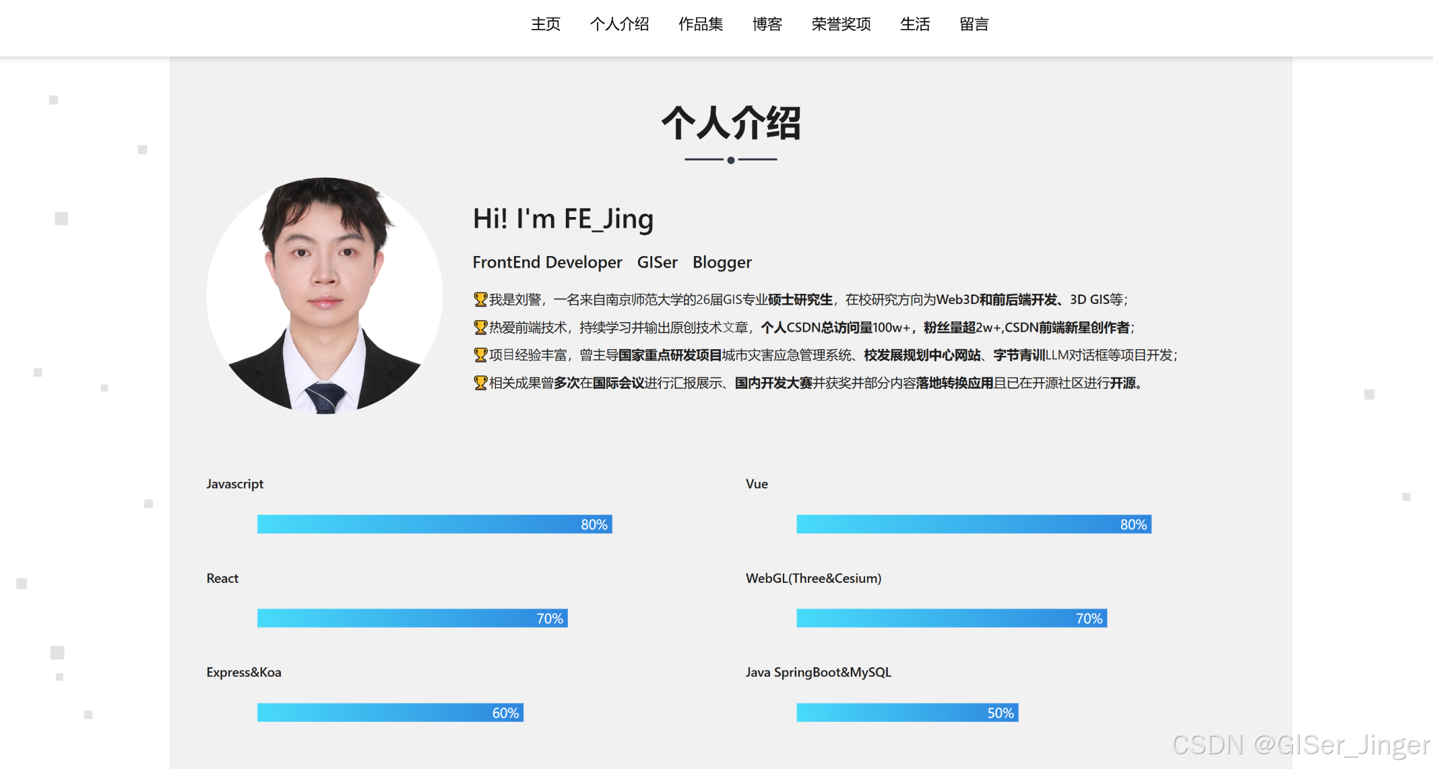Viewport: 1433px width, 769px height.
Task: Click the Express&Koa 60% progress bar
Action: pyautogui.click(x=390, y=713)
